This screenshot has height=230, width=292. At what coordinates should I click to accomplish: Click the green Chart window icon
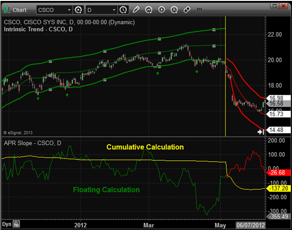(x=7, y=10)
